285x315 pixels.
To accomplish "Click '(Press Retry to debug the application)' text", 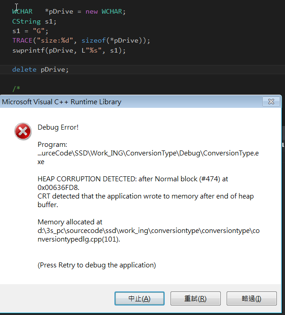I will coord(97,265).
